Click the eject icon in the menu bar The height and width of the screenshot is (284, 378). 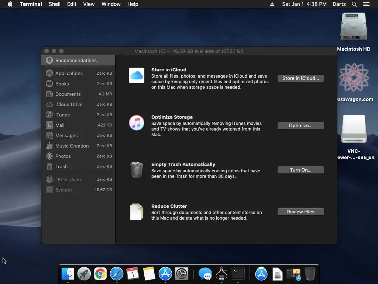[x=272, y=4]
